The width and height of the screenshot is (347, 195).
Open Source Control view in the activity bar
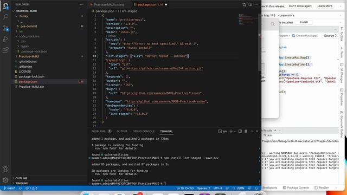tap(5, 28)
